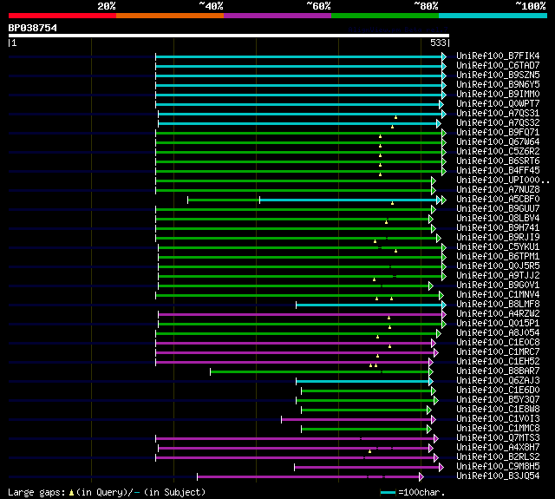This screenshot has height=499, width=555.
Task: Select the UniRef100_A4X8H7 label
Action: tap(498, 448)
